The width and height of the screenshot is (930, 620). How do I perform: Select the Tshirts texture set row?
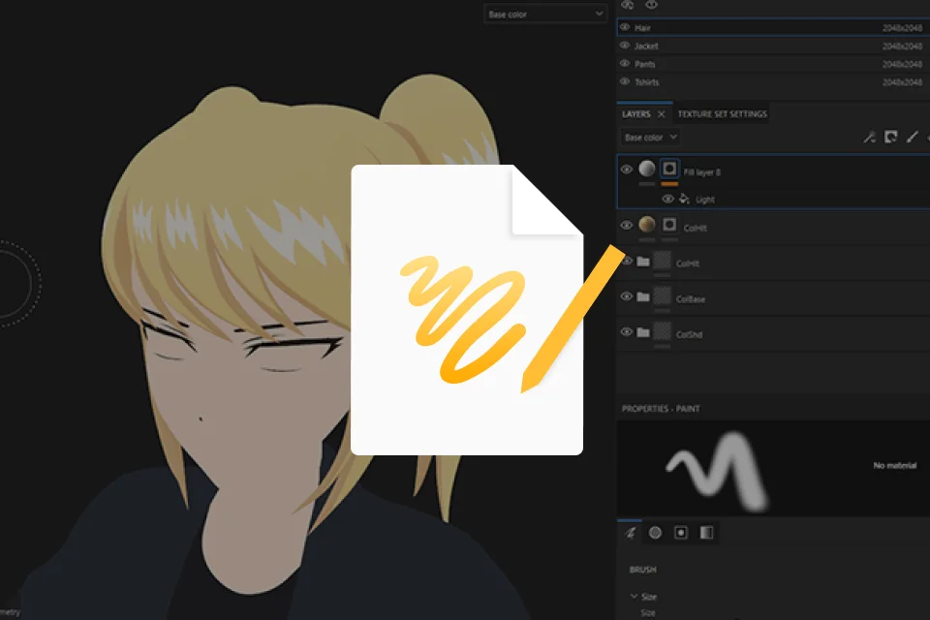tap(773, 82)
